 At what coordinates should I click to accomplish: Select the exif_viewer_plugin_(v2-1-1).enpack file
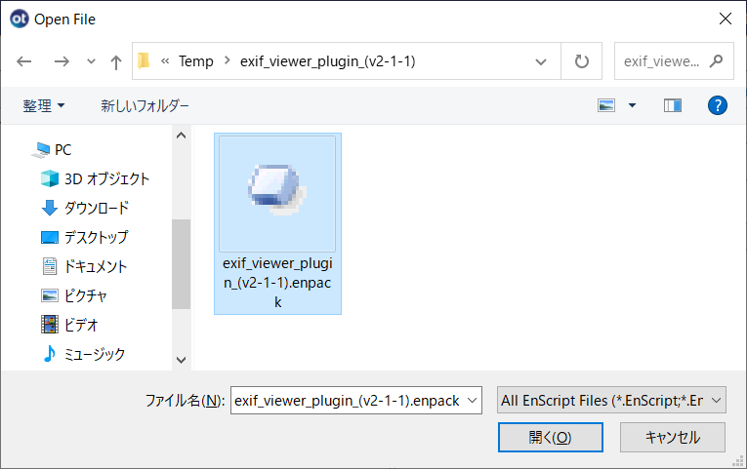[277, 223]
